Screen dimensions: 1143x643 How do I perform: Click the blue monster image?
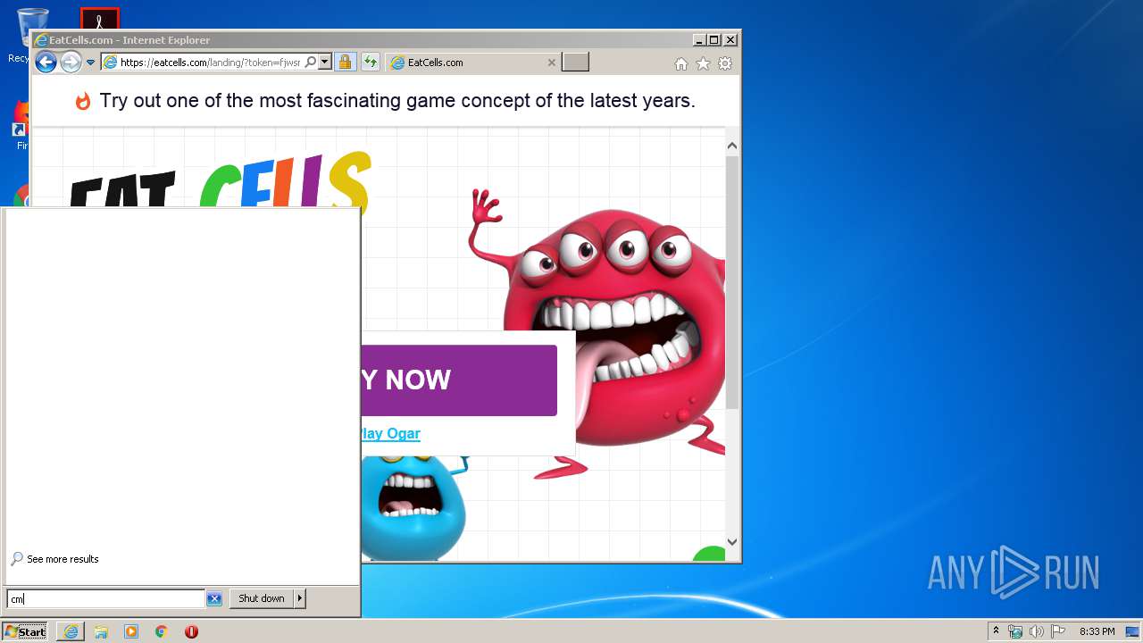(x=415, y=506)
